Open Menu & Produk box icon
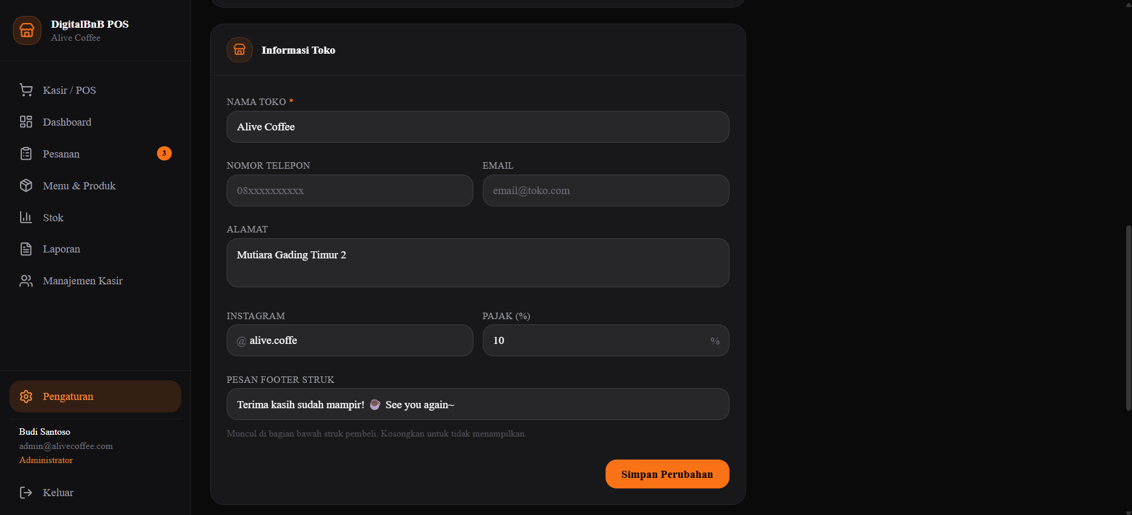Screen dimensions: 1132x515 (x=26, y=185)
